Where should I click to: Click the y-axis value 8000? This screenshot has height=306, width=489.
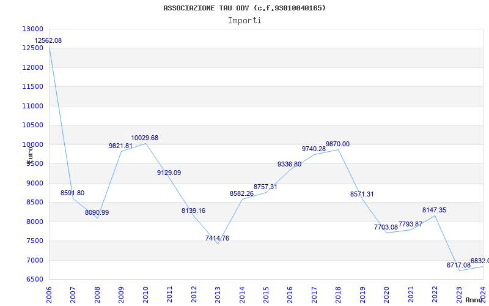34,222
